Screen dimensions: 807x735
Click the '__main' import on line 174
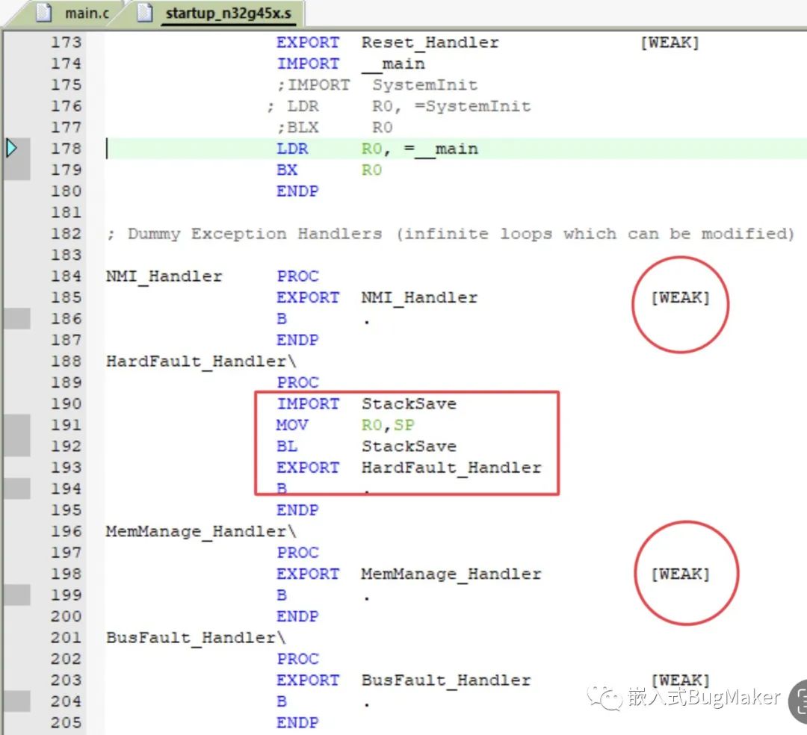[x=393, y=64]
